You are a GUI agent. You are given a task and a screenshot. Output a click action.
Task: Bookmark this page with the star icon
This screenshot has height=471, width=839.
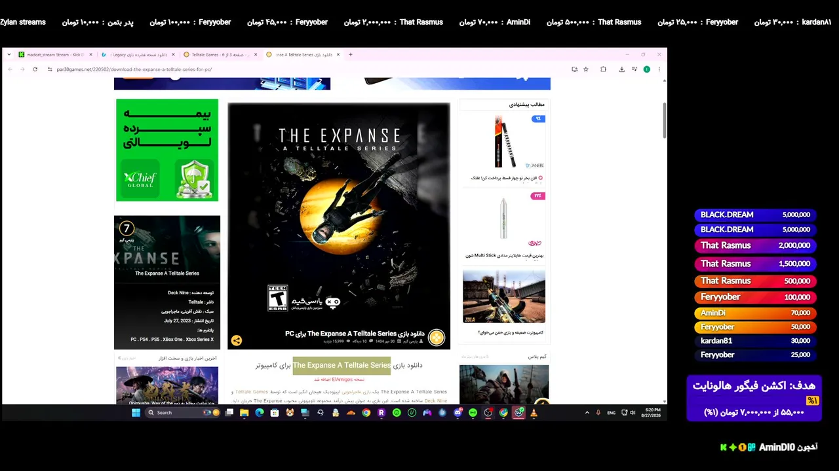pos(586,69)
